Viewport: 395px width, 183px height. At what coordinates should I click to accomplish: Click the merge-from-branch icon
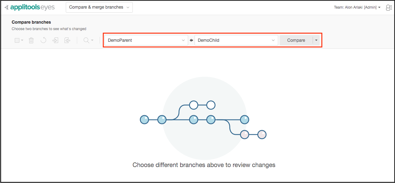67,40
